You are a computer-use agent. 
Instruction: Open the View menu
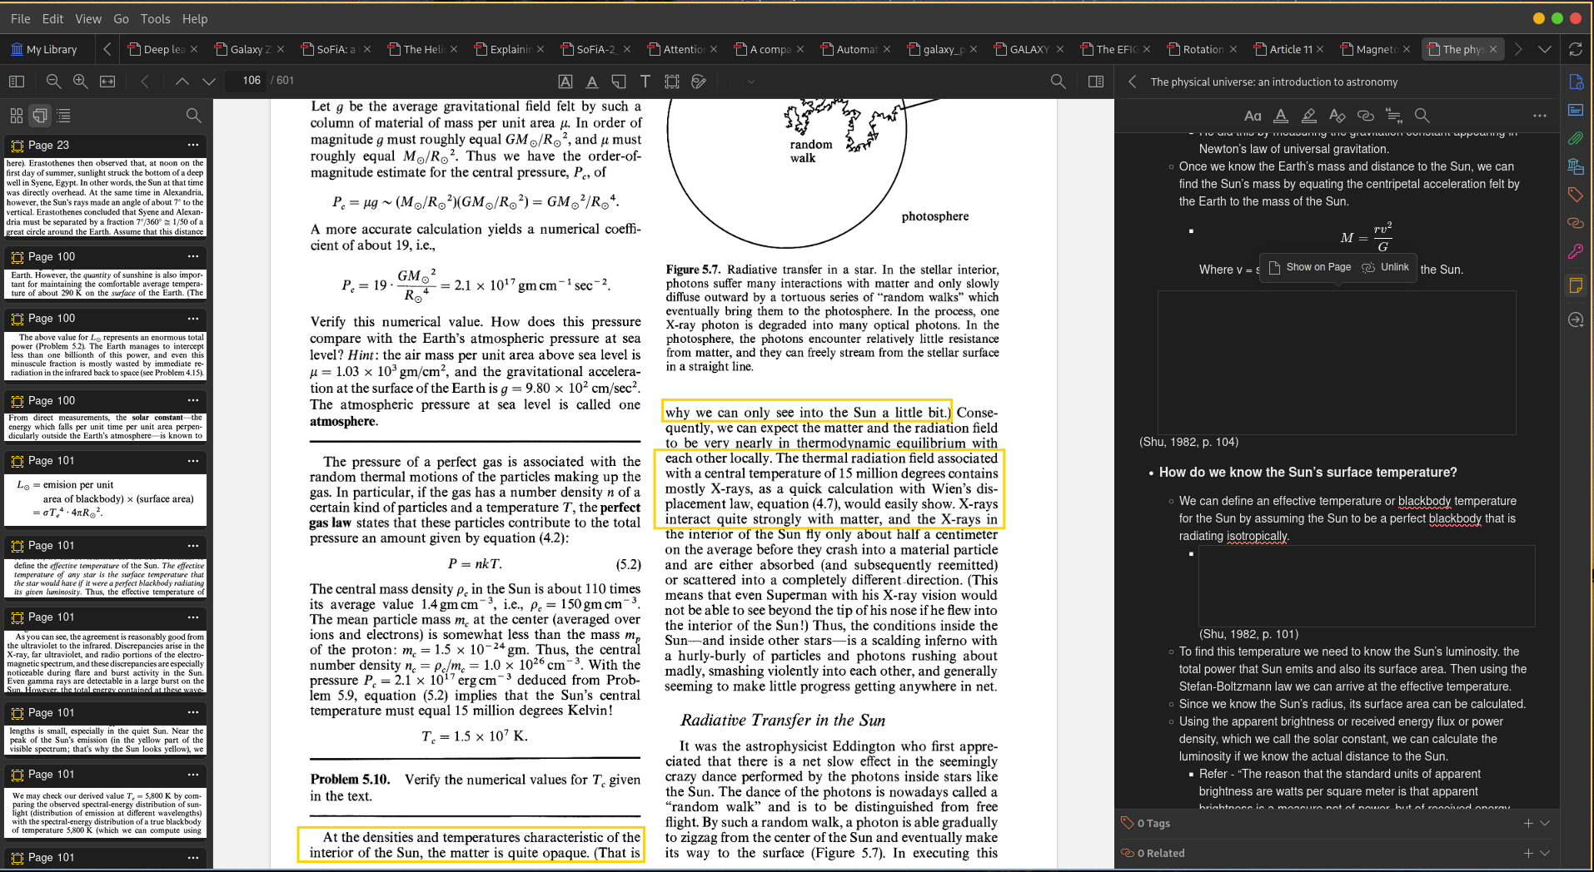tap(88, 18)
